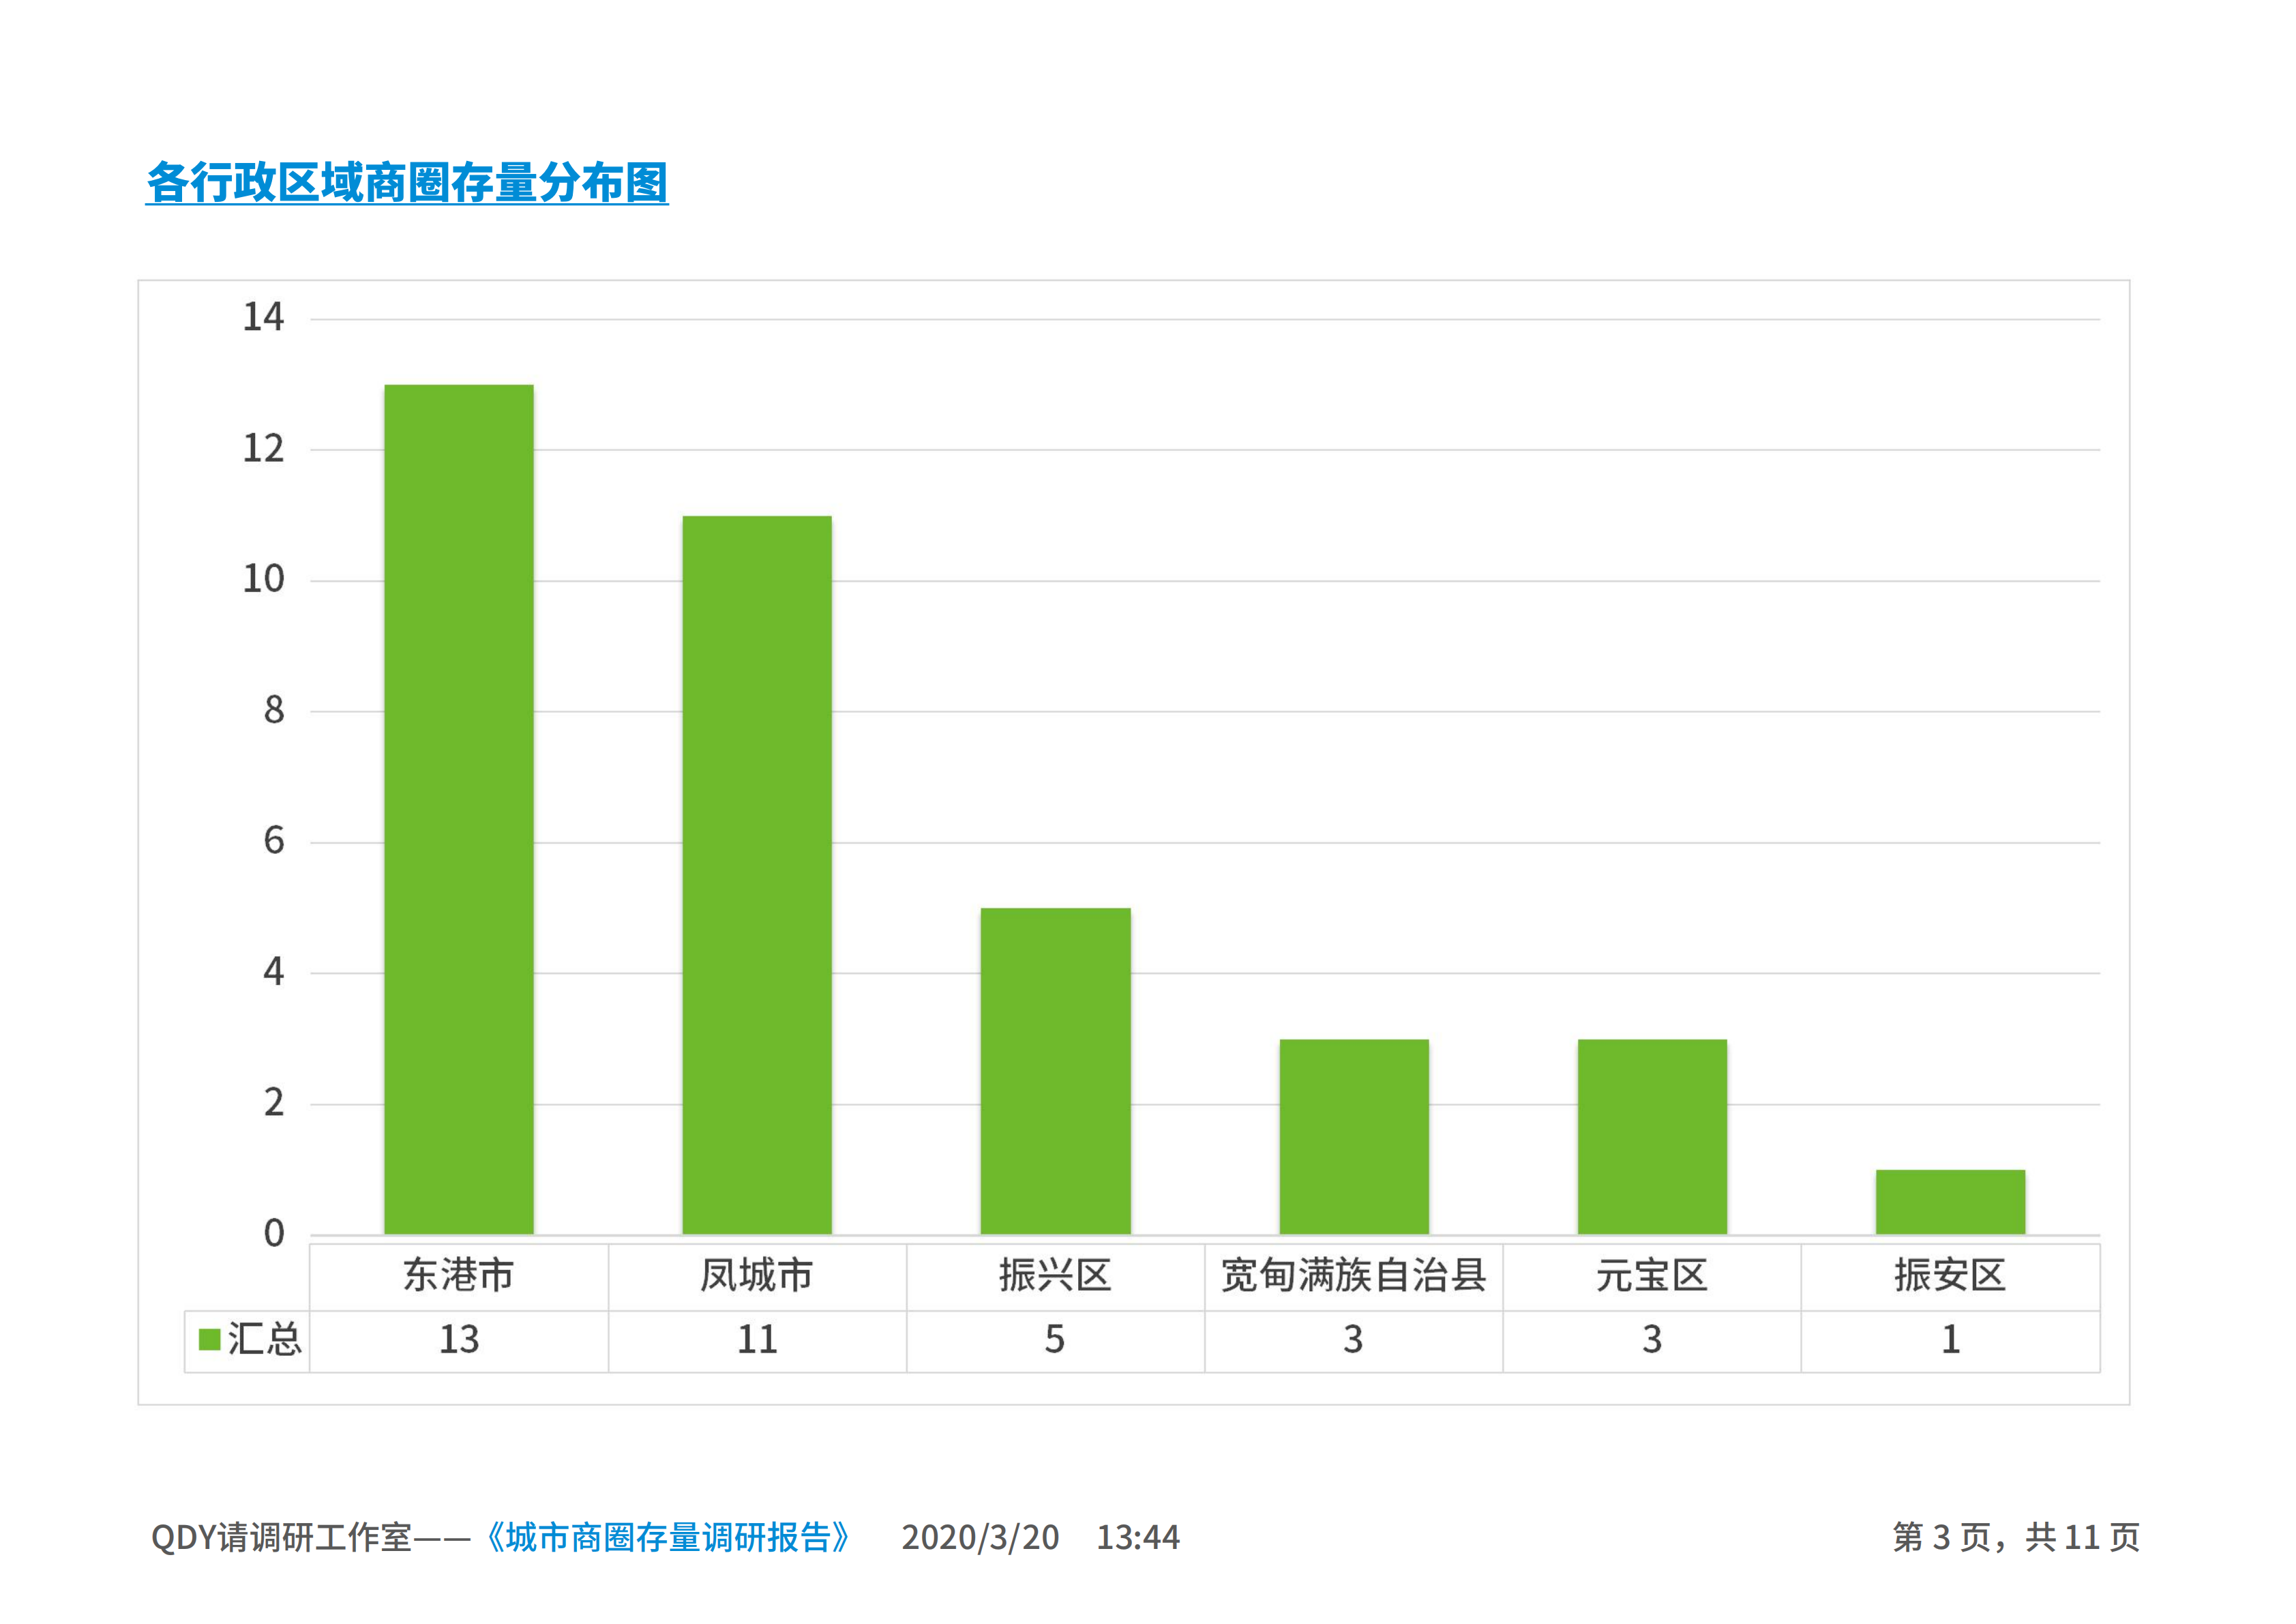This screenshot has height=1624, width=2296.
Task: Click data table value 5
Action: point(1055,1340)
